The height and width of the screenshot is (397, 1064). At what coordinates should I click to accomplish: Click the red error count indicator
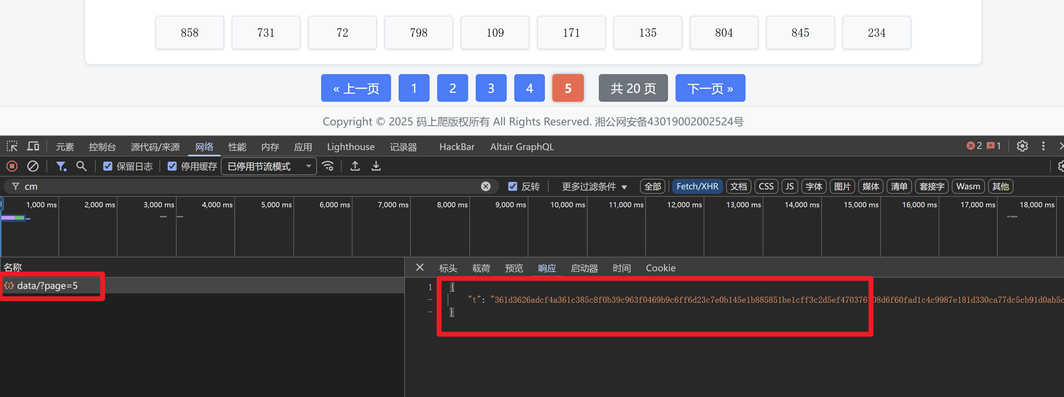pos(975,146)
